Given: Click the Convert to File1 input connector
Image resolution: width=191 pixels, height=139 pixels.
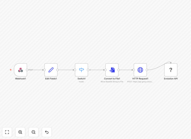Looking at the screenshot, I should (105, 70).
